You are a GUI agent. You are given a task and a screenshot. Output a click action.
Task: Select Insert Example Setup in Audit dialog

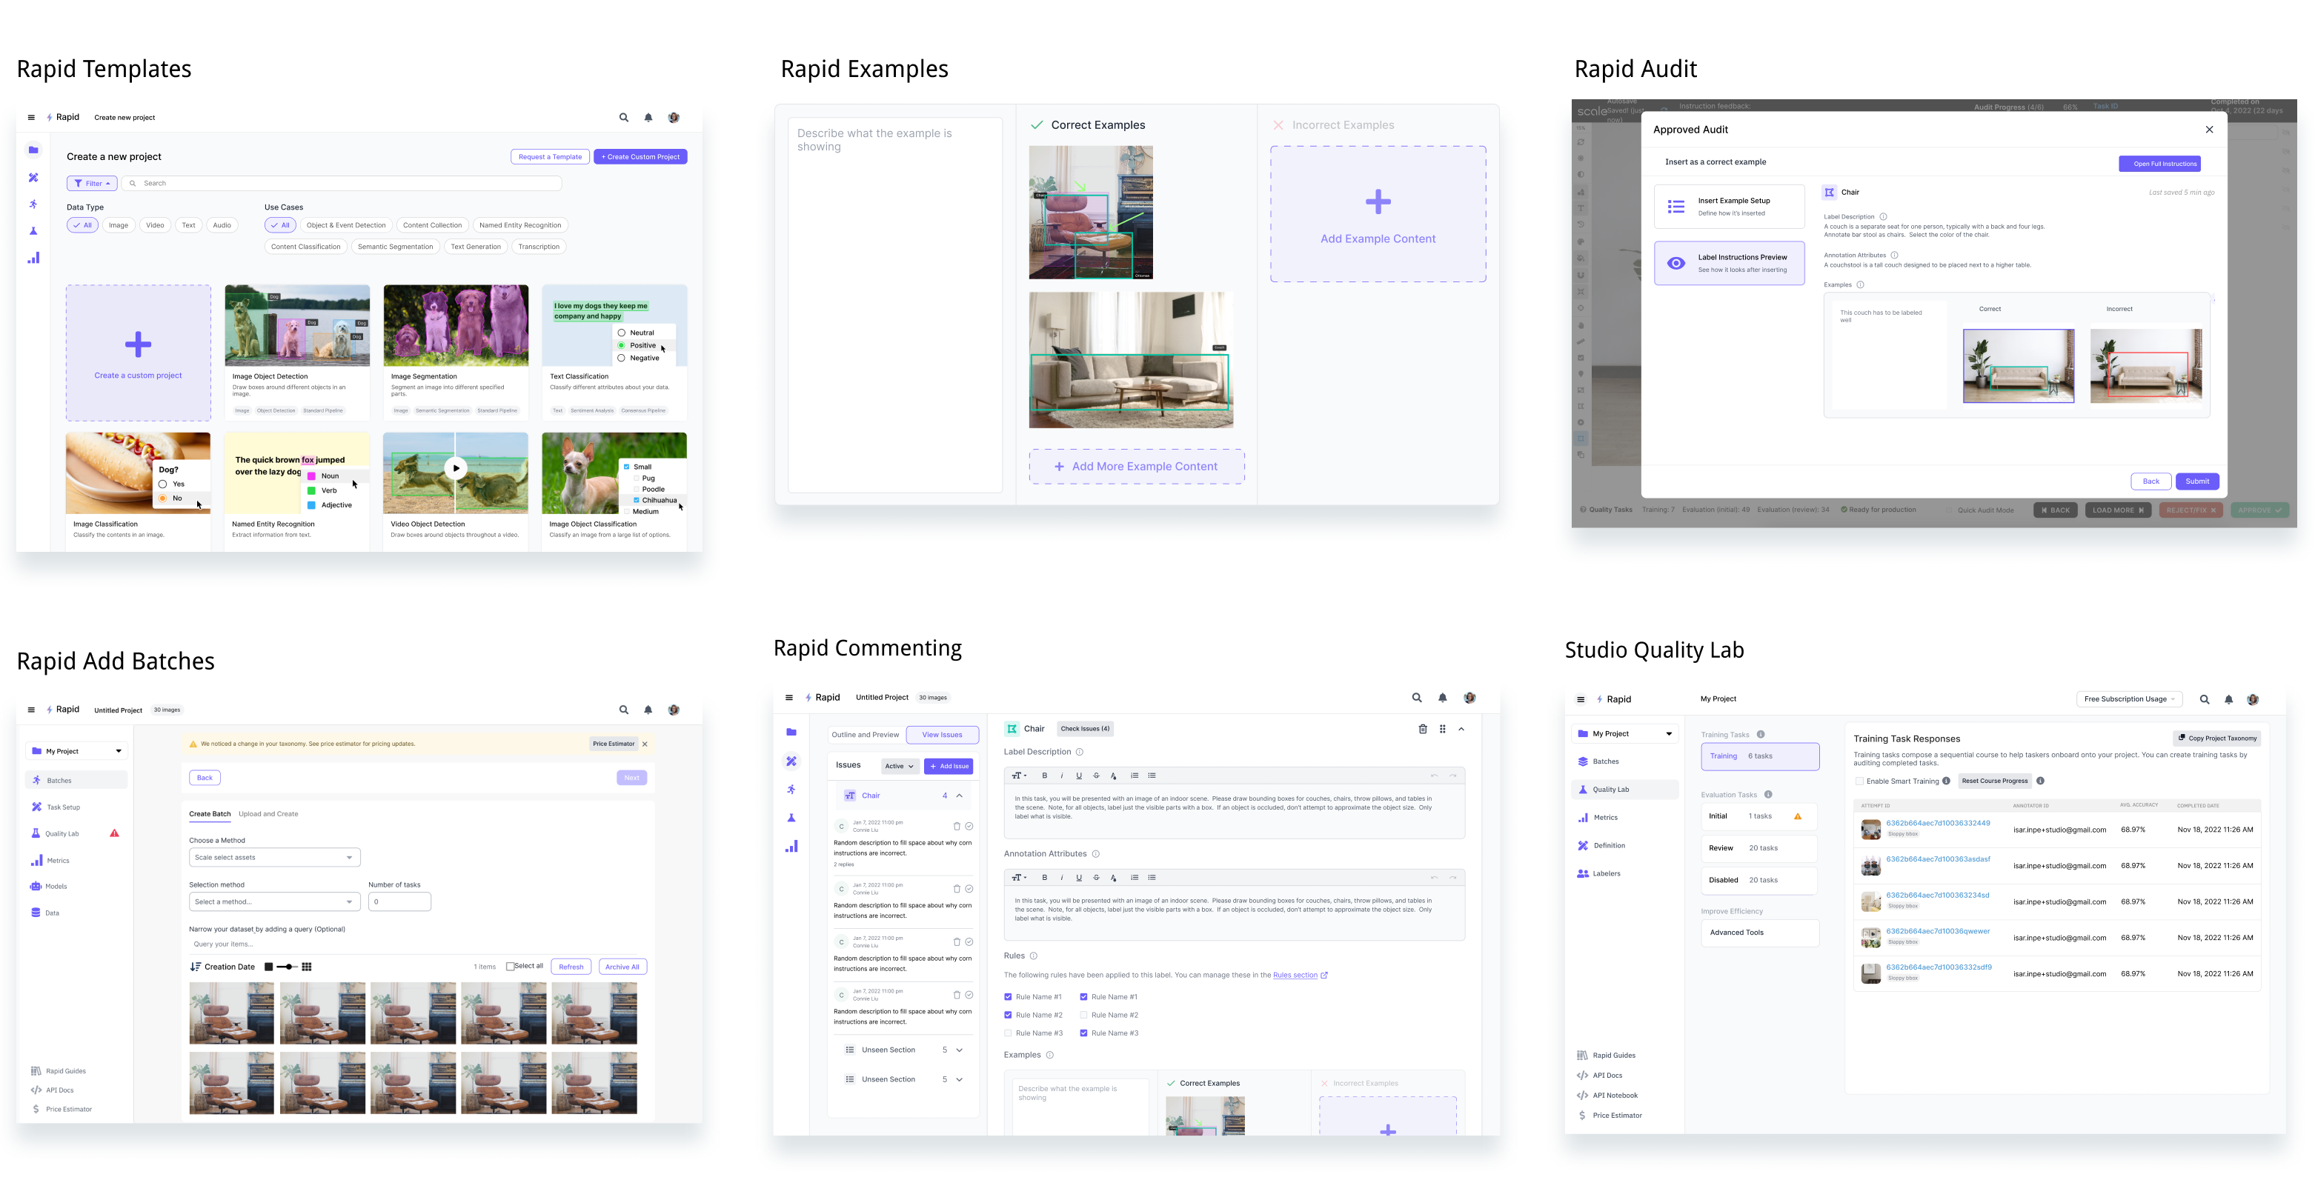pos(1729,207)
